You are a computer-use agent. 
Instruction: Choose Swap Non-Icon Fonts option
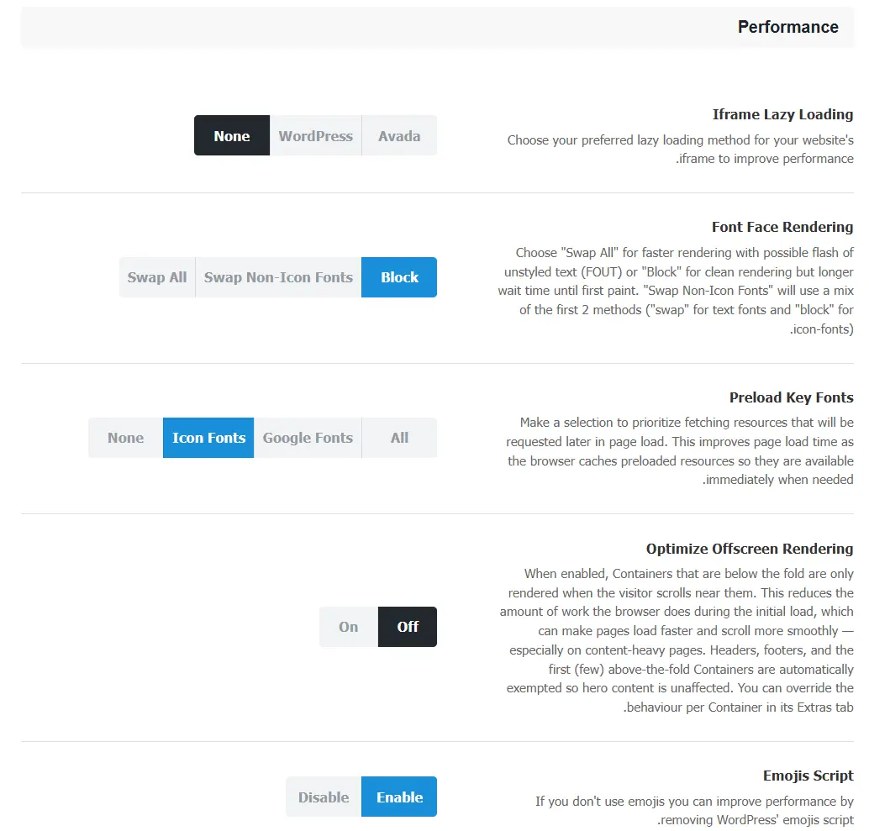pos(278,277)
